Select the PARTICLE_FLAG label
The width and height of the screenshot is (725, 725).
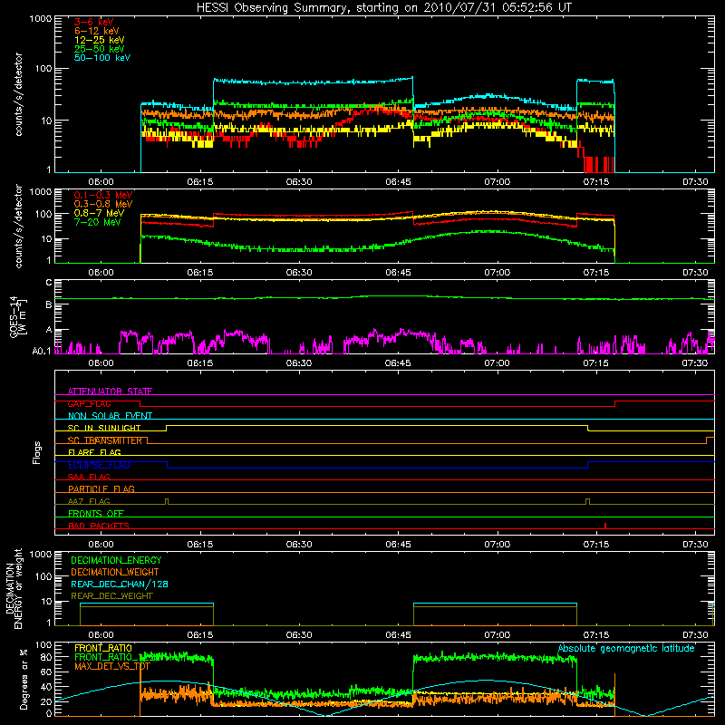click(101, 489)
